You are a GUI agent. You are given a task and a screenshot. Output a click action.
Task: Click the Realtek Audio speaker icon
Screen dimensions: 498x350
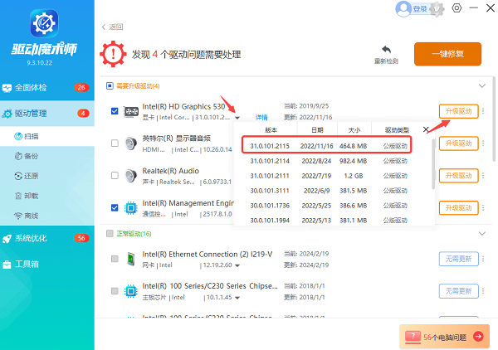pos(131,176)
